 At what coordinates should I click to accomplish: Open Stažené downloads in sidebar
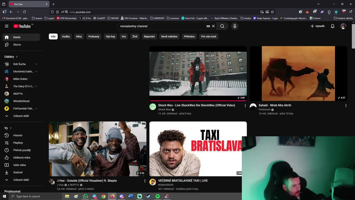[21, 172]
